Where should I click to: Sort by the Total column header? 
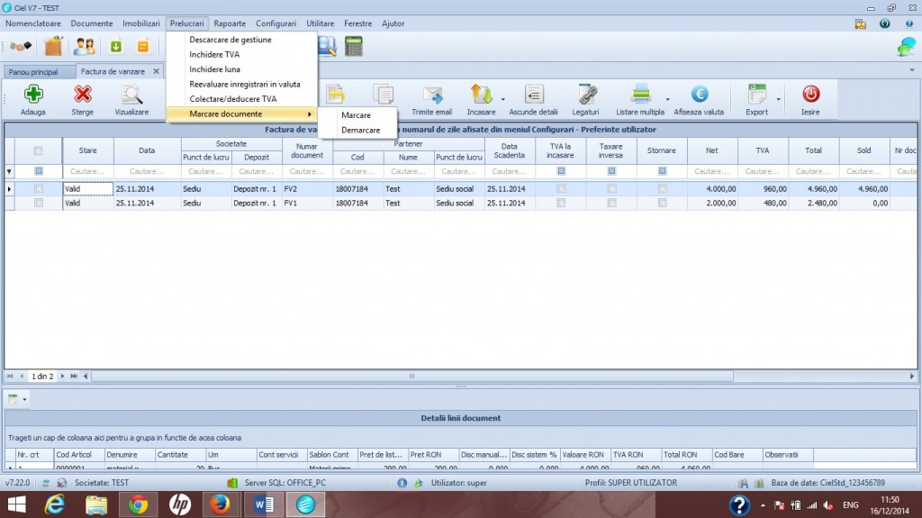pos(814,150)
